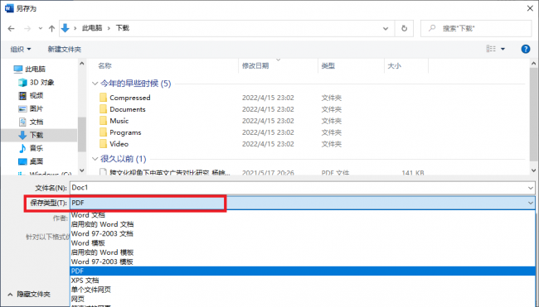Go forward with the right arrow

click(27, 28)
